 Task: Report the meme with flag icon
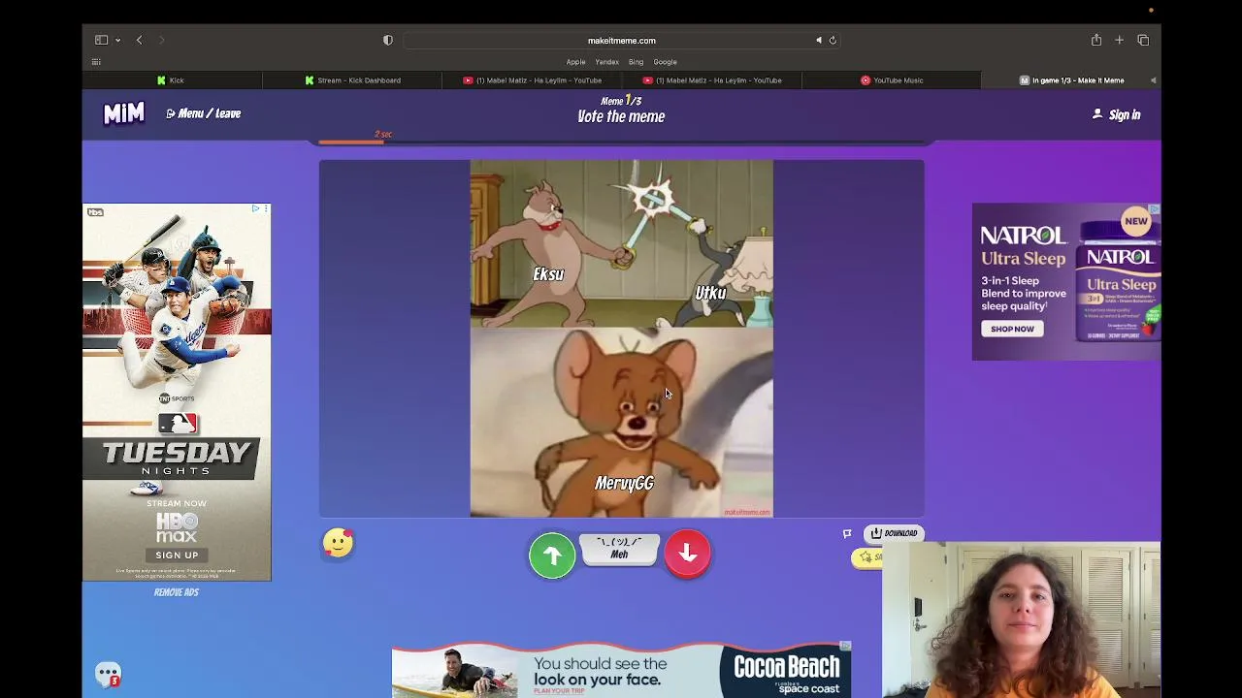tap(847, 533)
